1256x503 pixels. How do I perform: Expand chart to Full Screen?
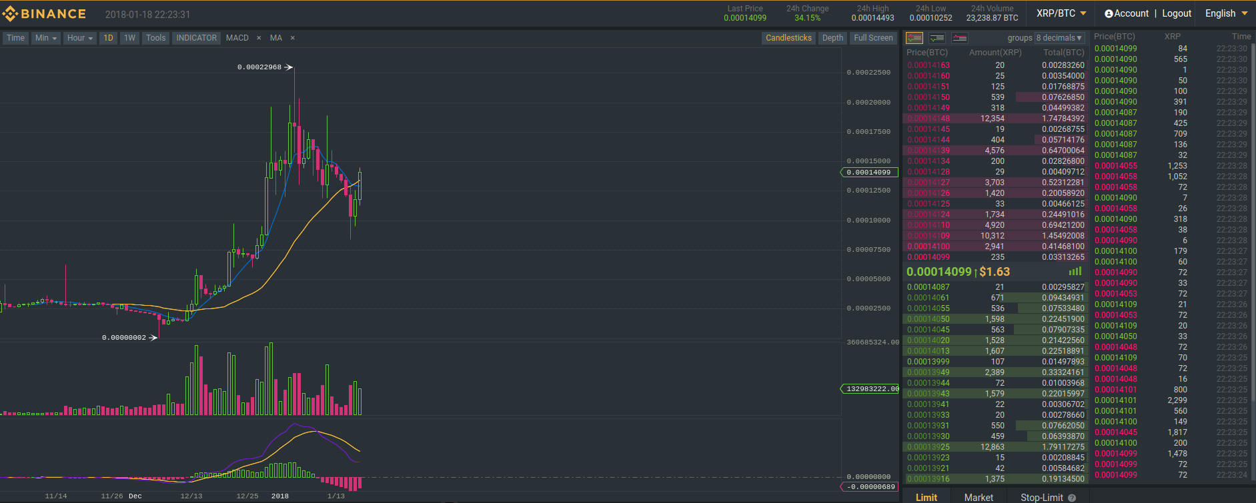[x=873, y=38]
